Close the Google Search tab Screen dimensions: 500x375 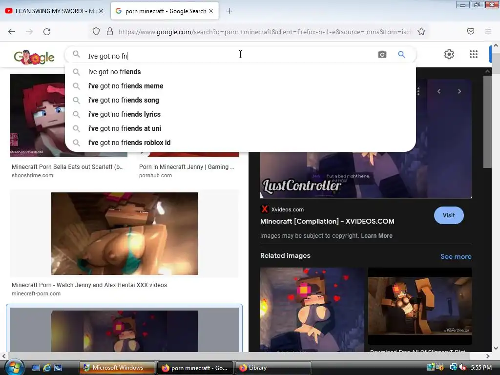tap(211, 11)
